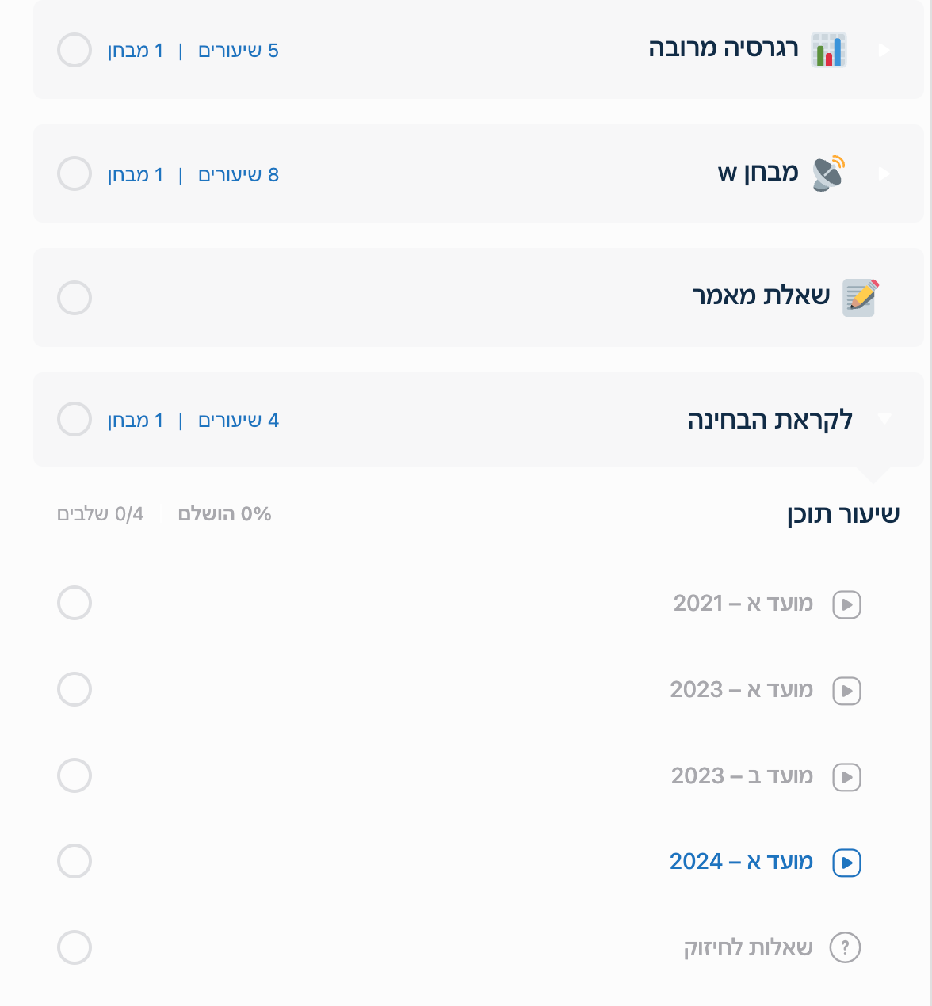This screenshot has width=932, height=1006.
Task: Open the מועד א – 2024 lesson link
Action: [741, 861]
